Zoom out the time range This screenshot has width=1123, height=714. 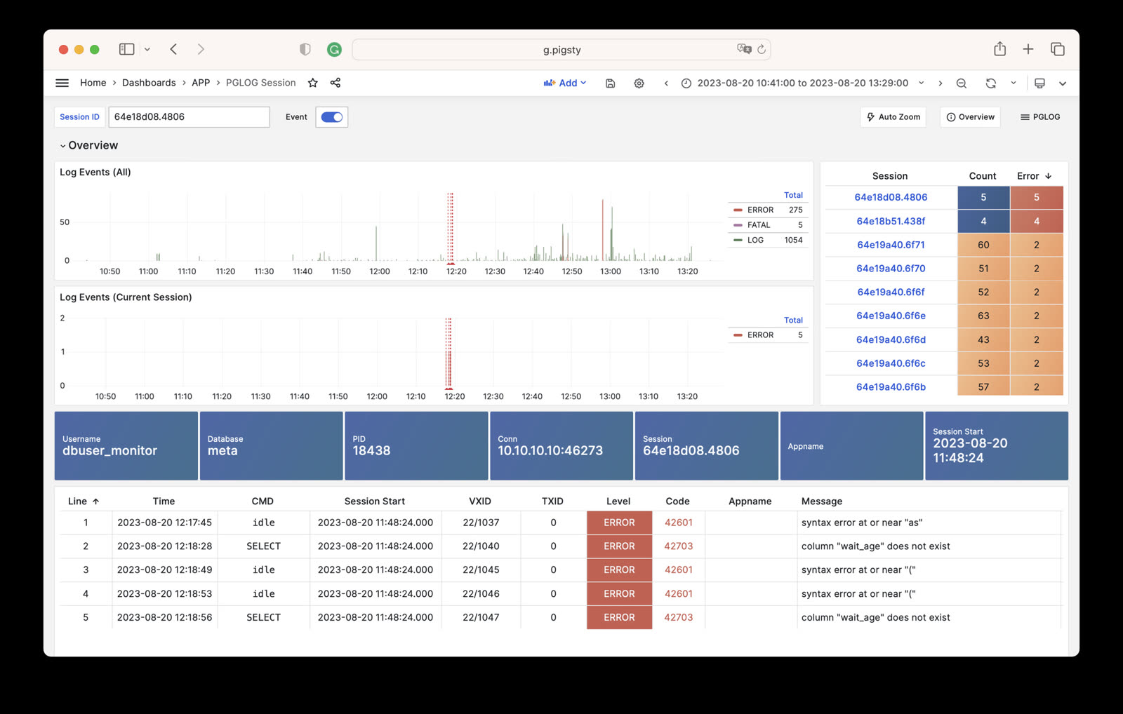click(962, 83)
